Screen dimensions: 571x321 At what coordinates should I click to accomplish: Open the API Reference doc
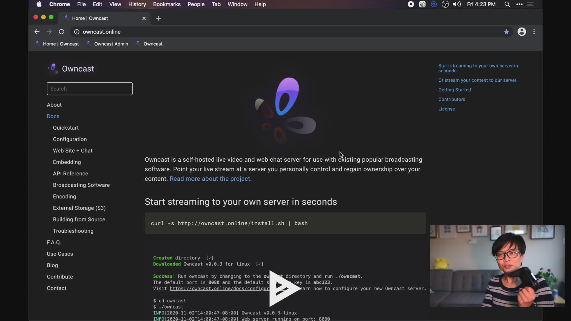70,174
